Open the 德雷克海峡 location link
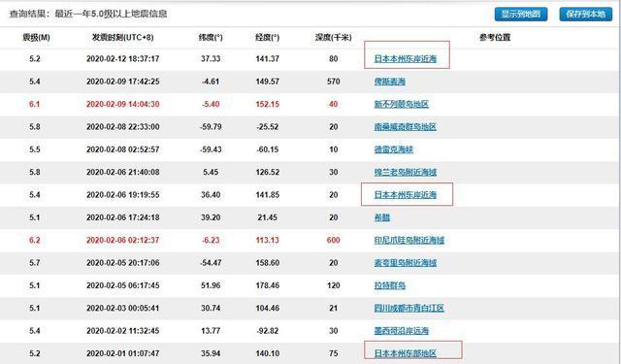This screenshot has height=364, width=621. [x=394, y=149]
